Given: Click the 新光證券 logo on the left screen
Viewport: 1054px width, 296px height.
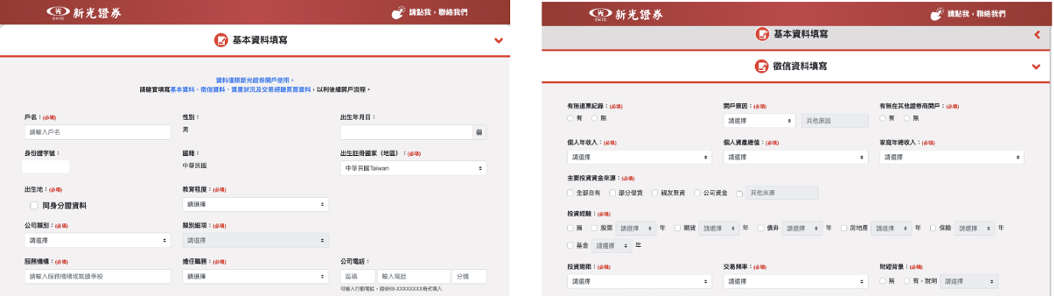Looking at the screenshot, I should click(84, 12).
